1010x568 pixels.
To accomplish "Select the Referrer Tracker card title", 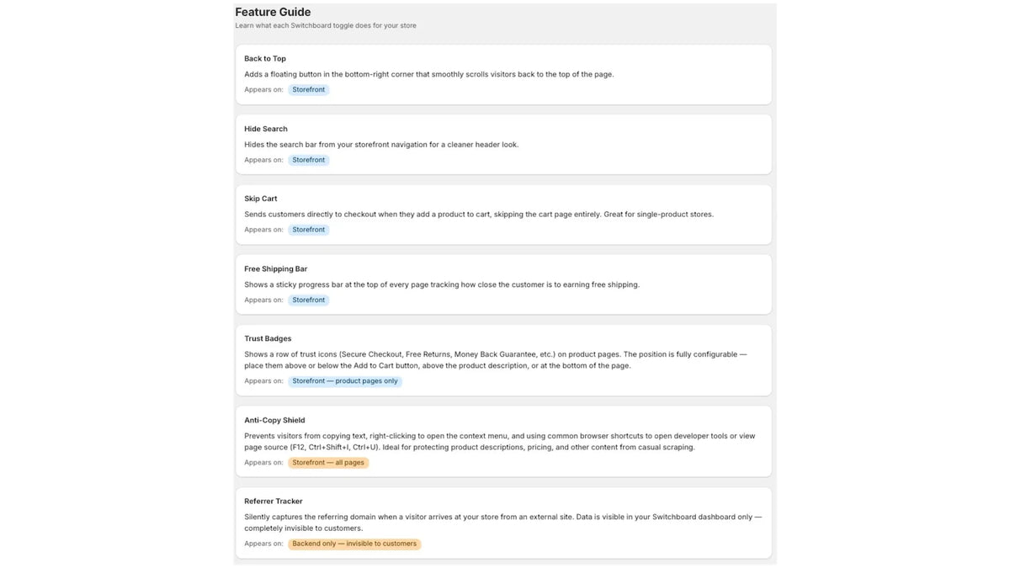I will (x=274, y=502).
